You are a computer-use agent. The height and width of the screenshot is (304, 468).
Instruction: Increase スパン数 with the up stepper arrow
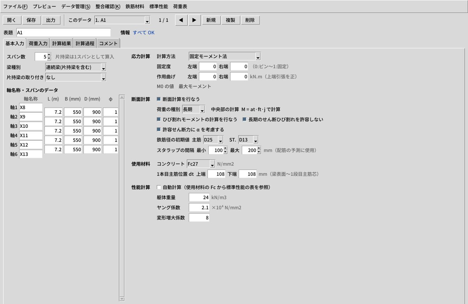click(x=49, y=55)
